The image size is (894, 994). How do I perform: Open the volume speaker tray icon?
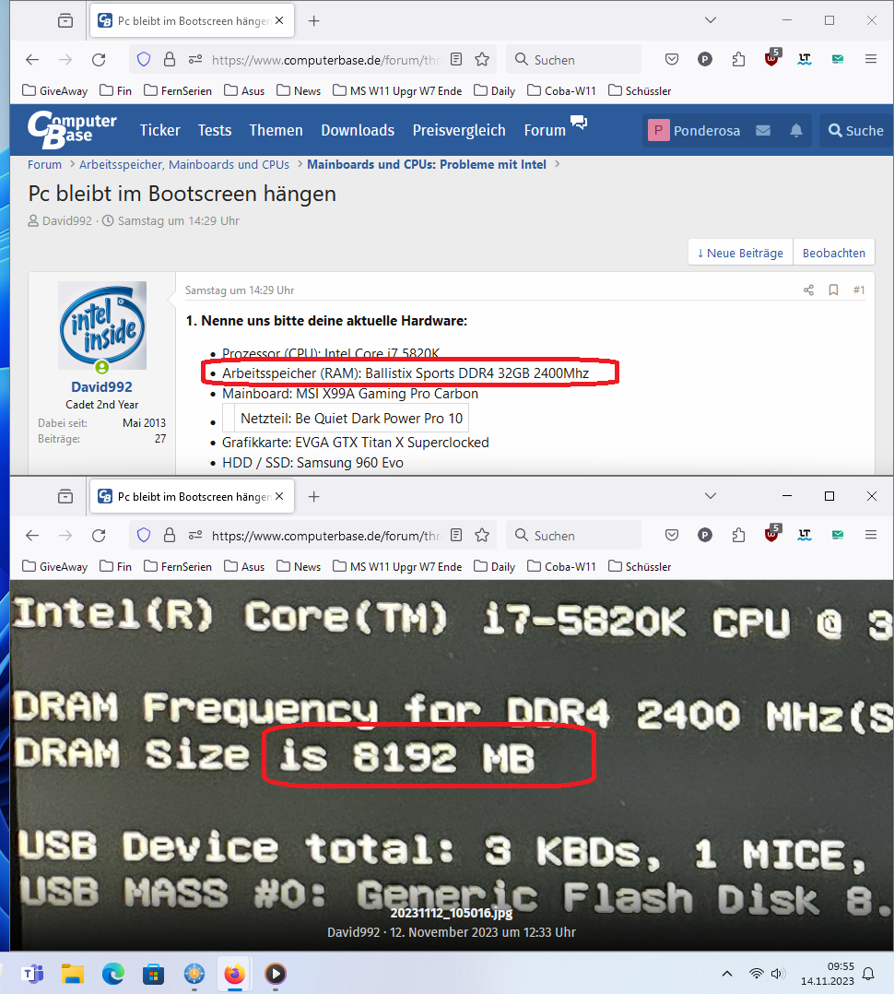(x=778, y=974)
